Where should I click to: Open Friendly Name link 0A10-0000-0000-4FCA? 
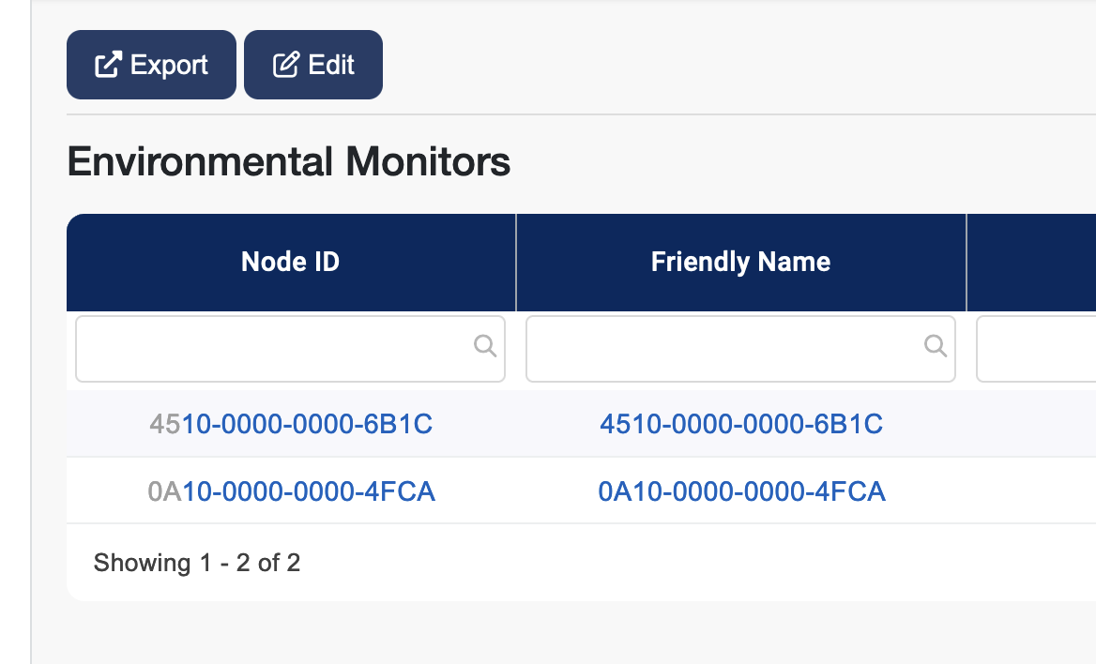click(741, 490)
